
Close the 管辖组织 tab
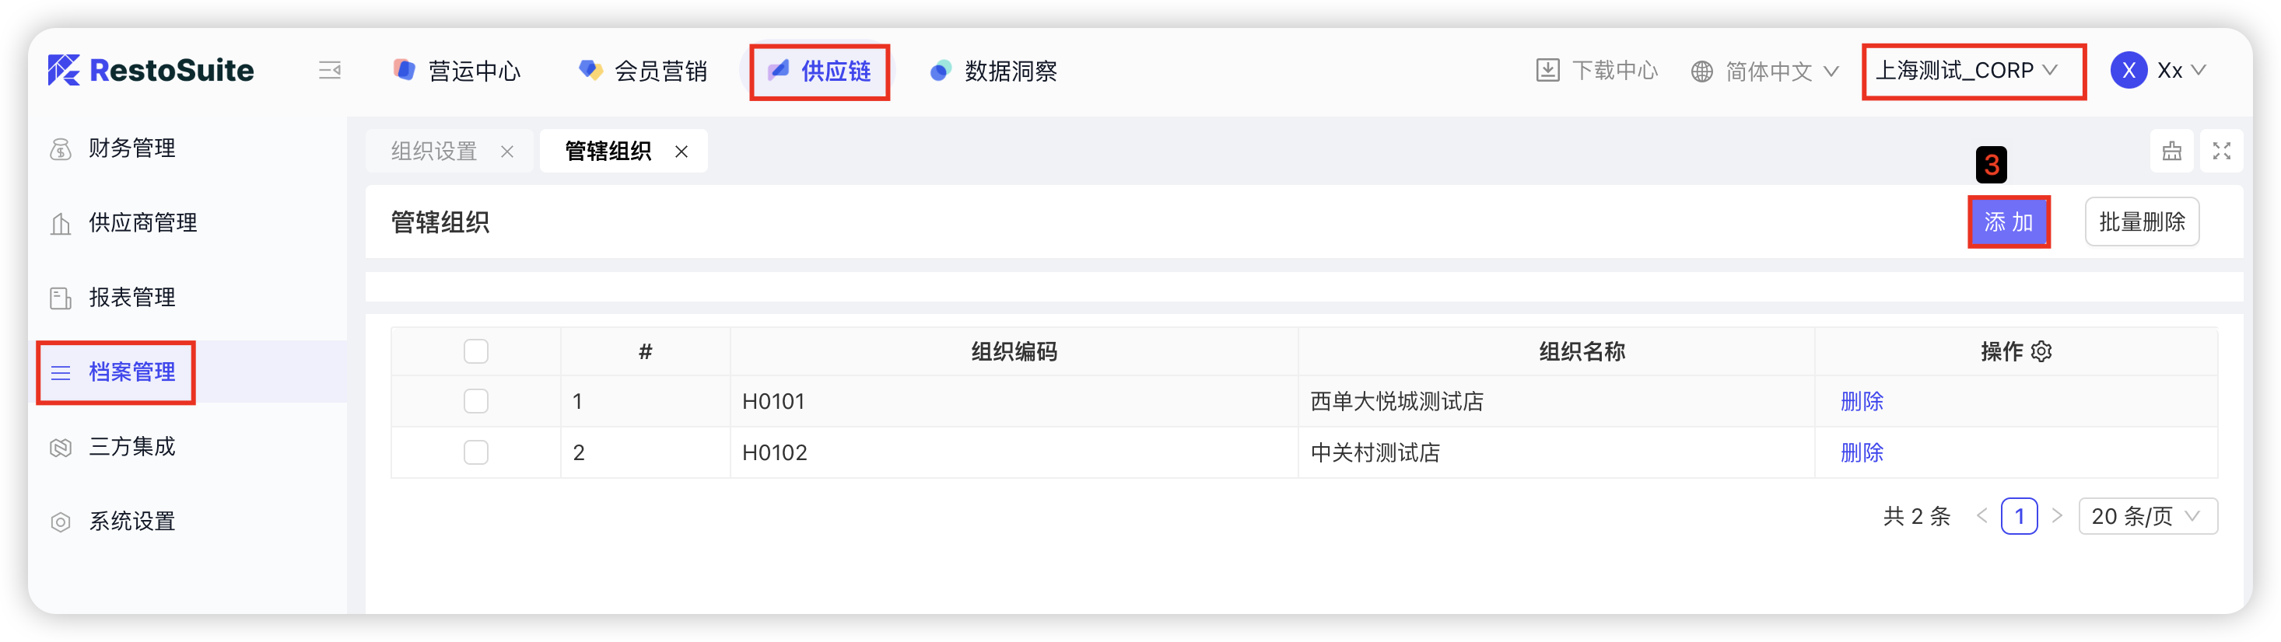pyautogui.click(x=681, y=152)
